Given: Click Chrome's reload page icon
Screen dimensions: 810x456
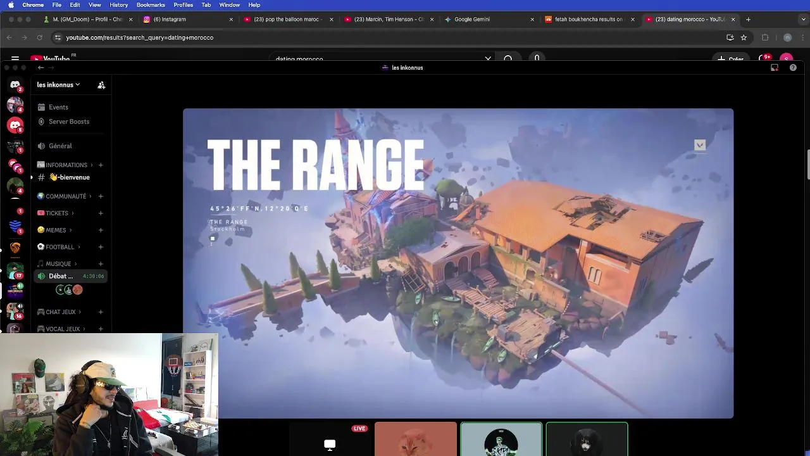Looking at the screenshot, I should (x=39, y=37).
